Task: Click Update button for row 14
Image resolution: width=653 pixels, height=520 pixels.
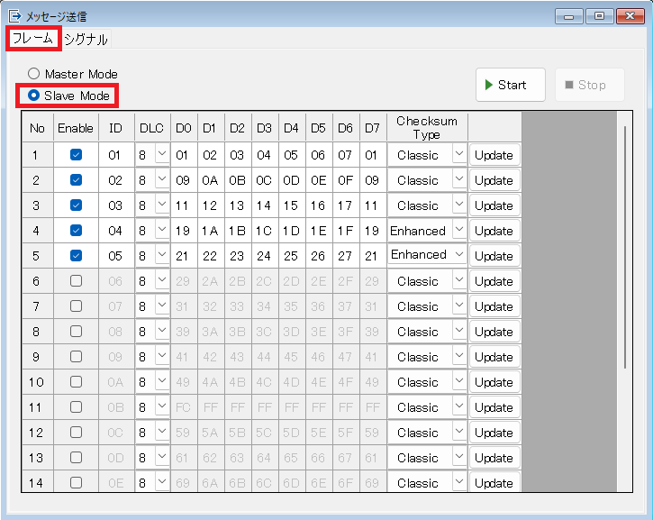Action: click(494, 483)
